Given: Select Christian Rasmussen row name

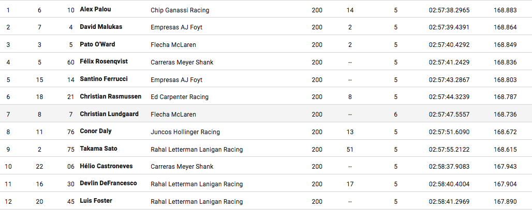Looking at the screenshot, I should coord(110,97).
